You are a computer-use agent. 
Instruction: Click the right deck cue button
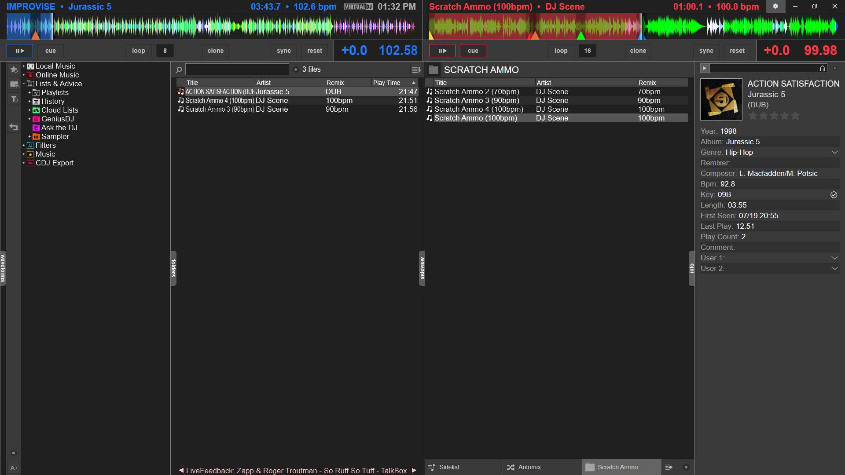(473, 51)
